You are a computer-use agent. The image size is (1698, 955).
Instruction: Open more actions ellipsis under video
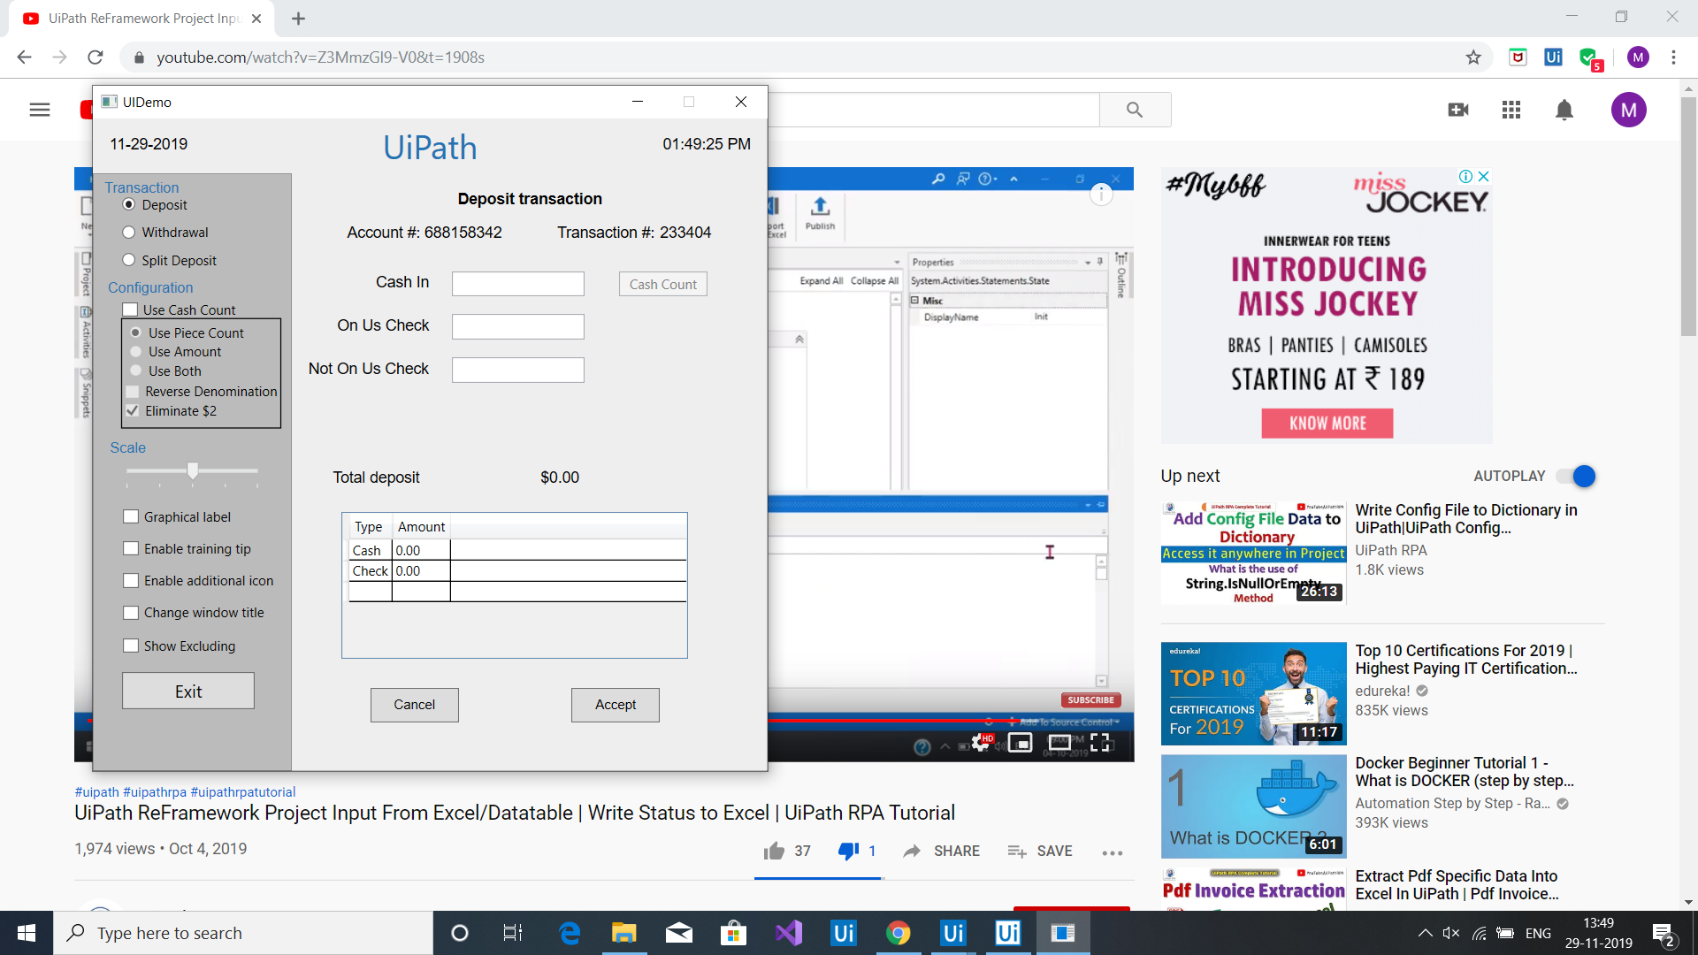click(1113, 852)
